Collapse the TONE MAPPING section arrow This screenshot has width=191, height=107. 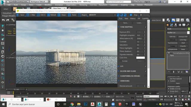click(119, 27)
